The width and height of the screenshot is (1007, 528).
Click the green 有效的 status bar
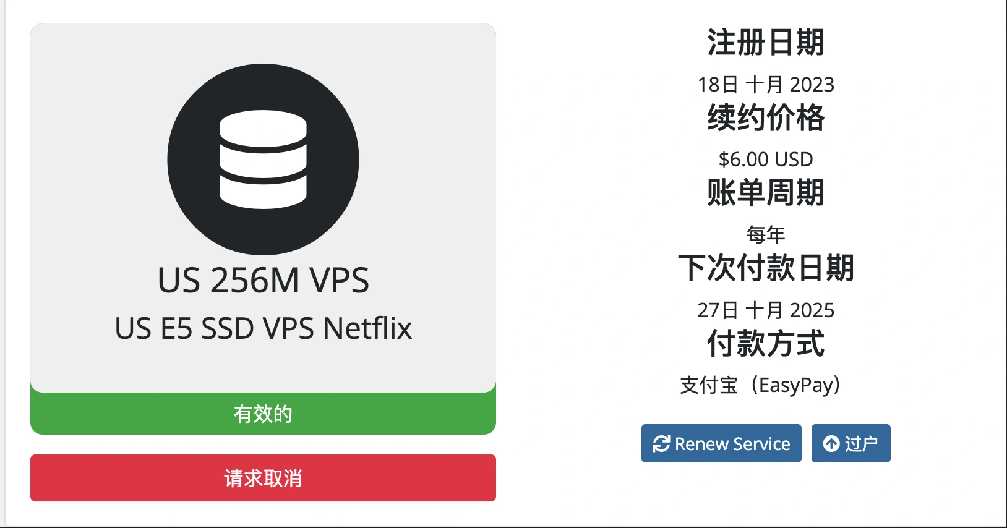pos(263,414)
